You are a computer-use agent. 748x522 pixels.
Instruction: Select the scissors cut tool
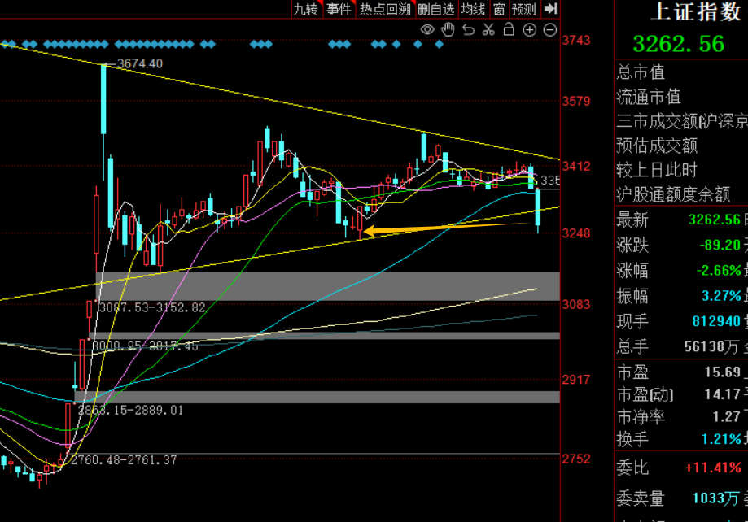click(488, 29)
